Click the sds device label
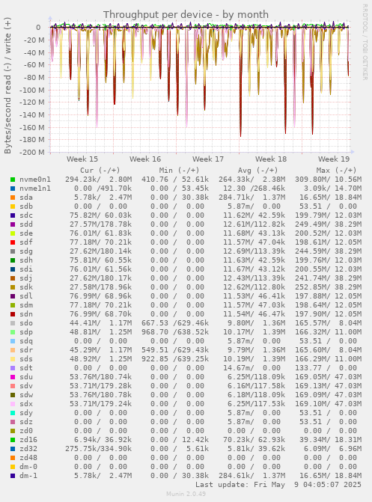 tap(26, 359)
